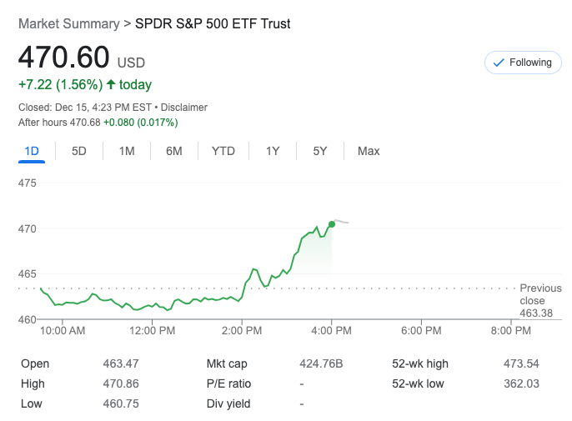The width and height of the screenshot is (572, 421).
Task: Open the 6M time range
Action: tap(174, 151)
